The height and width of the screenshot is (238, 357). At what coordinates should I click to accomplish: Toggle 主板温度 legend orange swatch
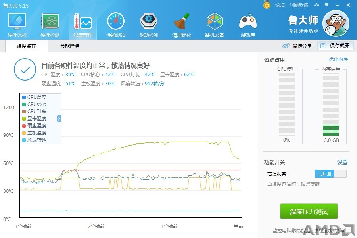[x=24, y=133]
